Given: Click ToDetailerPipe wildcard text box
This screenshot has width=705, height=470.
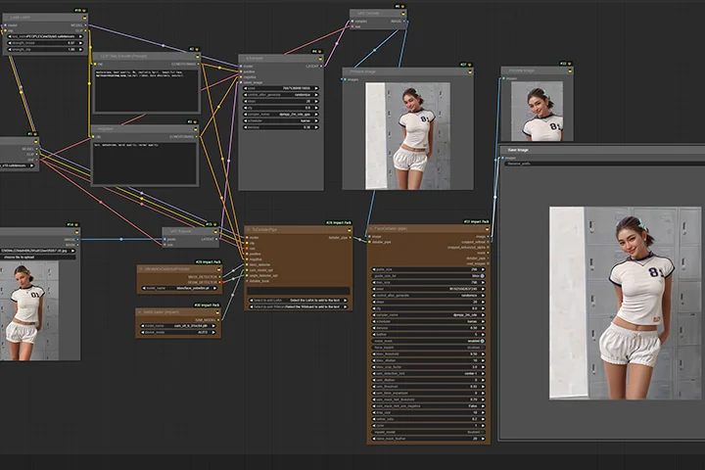Looking at the screenshot, I should coord(298,291).
